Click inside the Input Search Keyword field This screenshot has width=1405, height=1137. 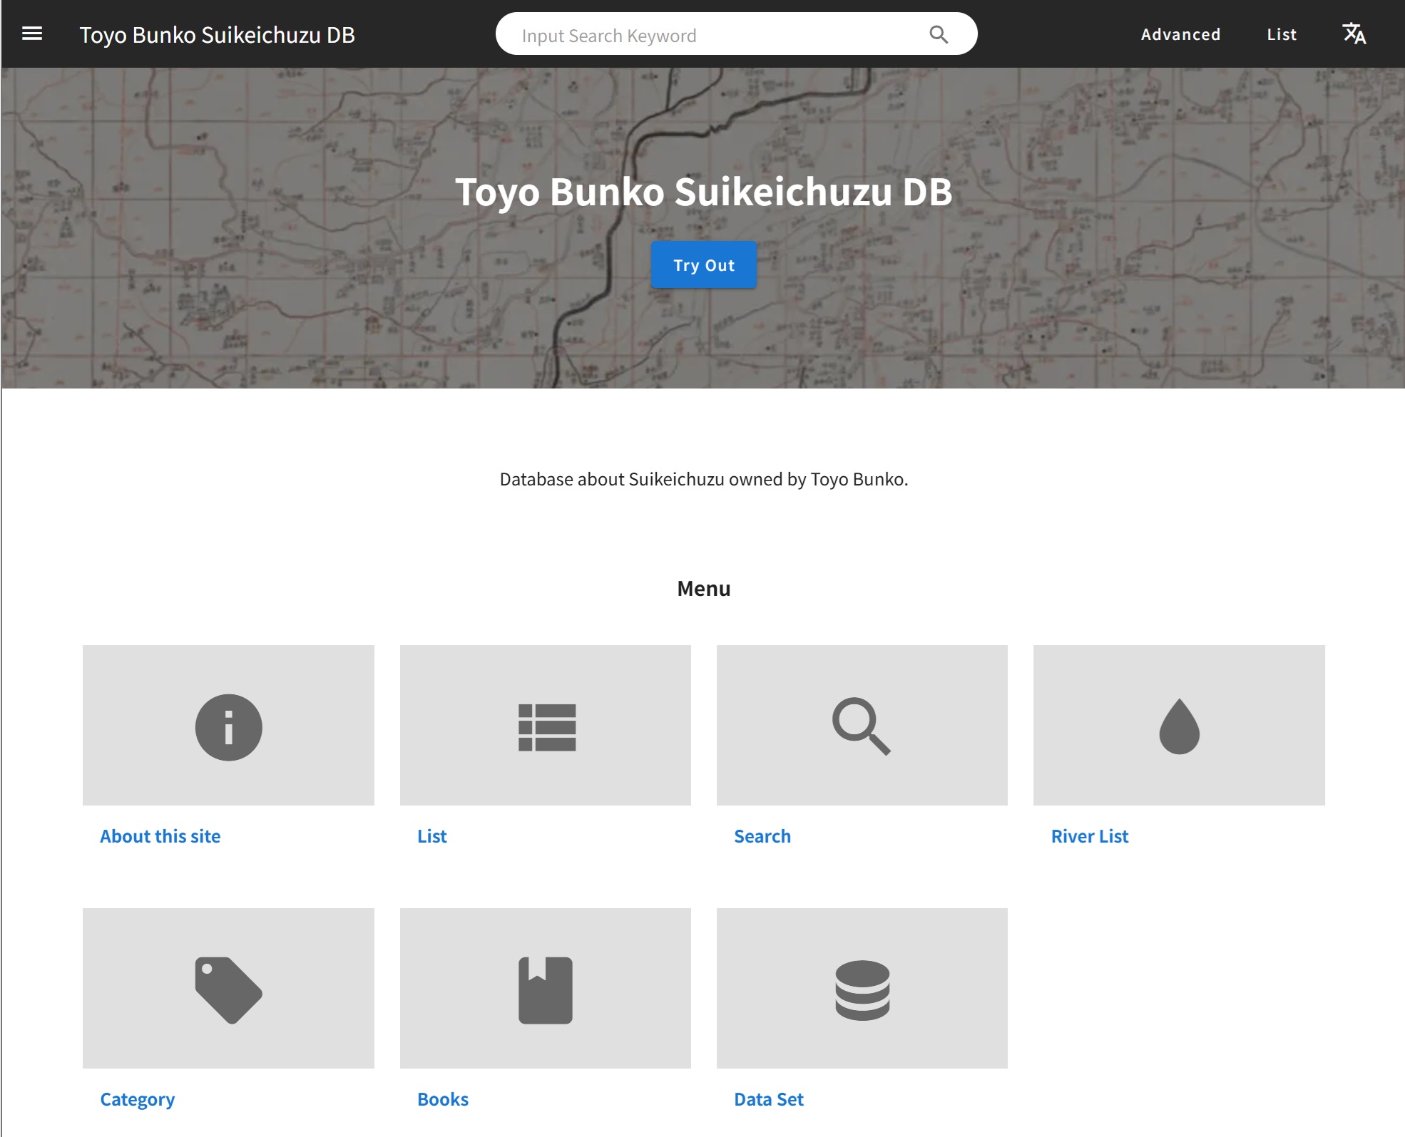(x=678, y=34)
